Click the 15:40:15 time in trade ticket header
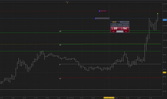This screenshot has height=99, width=167. tap(125, 22)
